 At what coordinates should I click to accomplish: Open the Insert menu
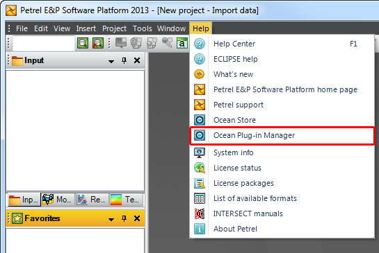click(86, 28)
